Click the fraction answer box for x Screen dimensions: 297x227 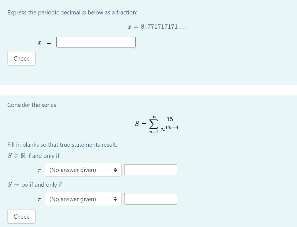96,42
